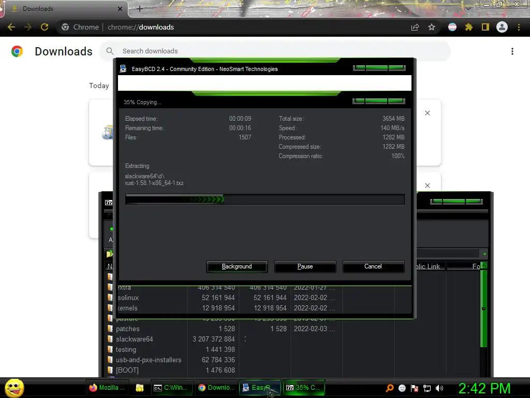Screen dimensions: 530x398
Task: Open the Chrome extensions puzzle icon
Action: 468,27
